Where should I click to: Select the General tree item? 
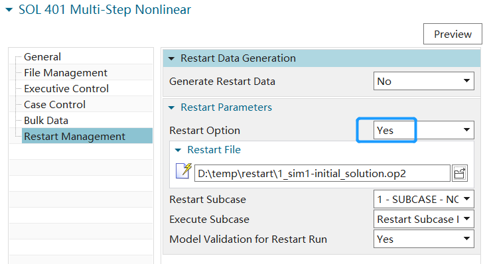pos(42,57)
